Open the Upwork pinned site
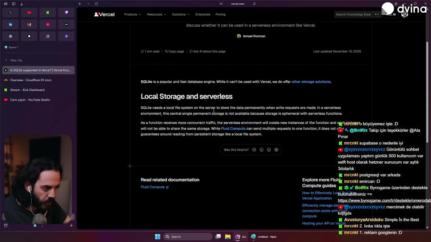Viewport: 431px width, 242px height. click(x=66, y=24)
